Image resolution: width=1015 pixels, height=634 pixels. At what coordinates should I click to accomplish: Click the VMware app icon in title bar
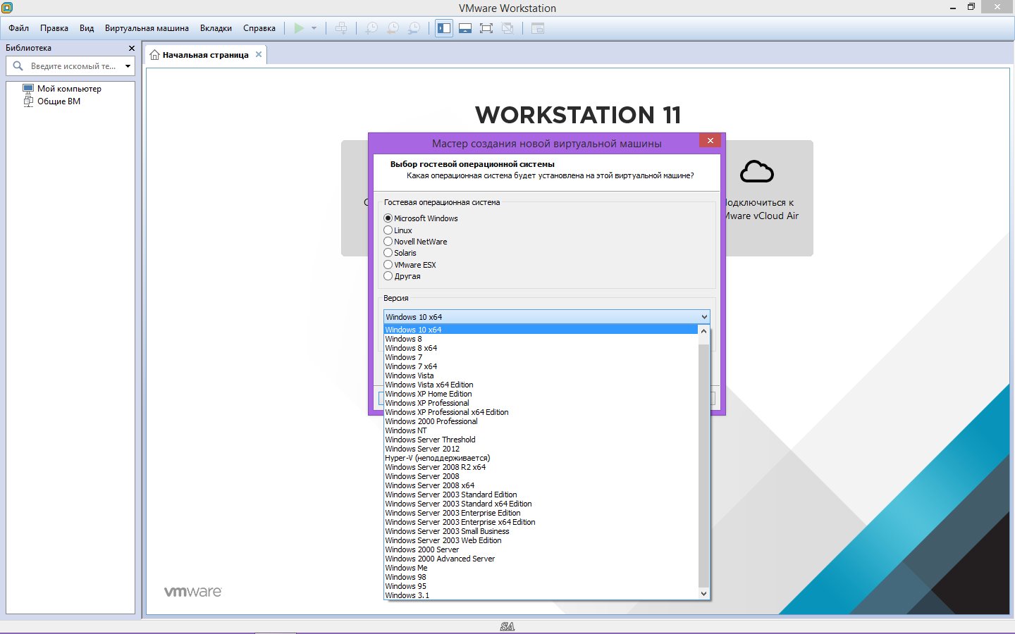7,8
